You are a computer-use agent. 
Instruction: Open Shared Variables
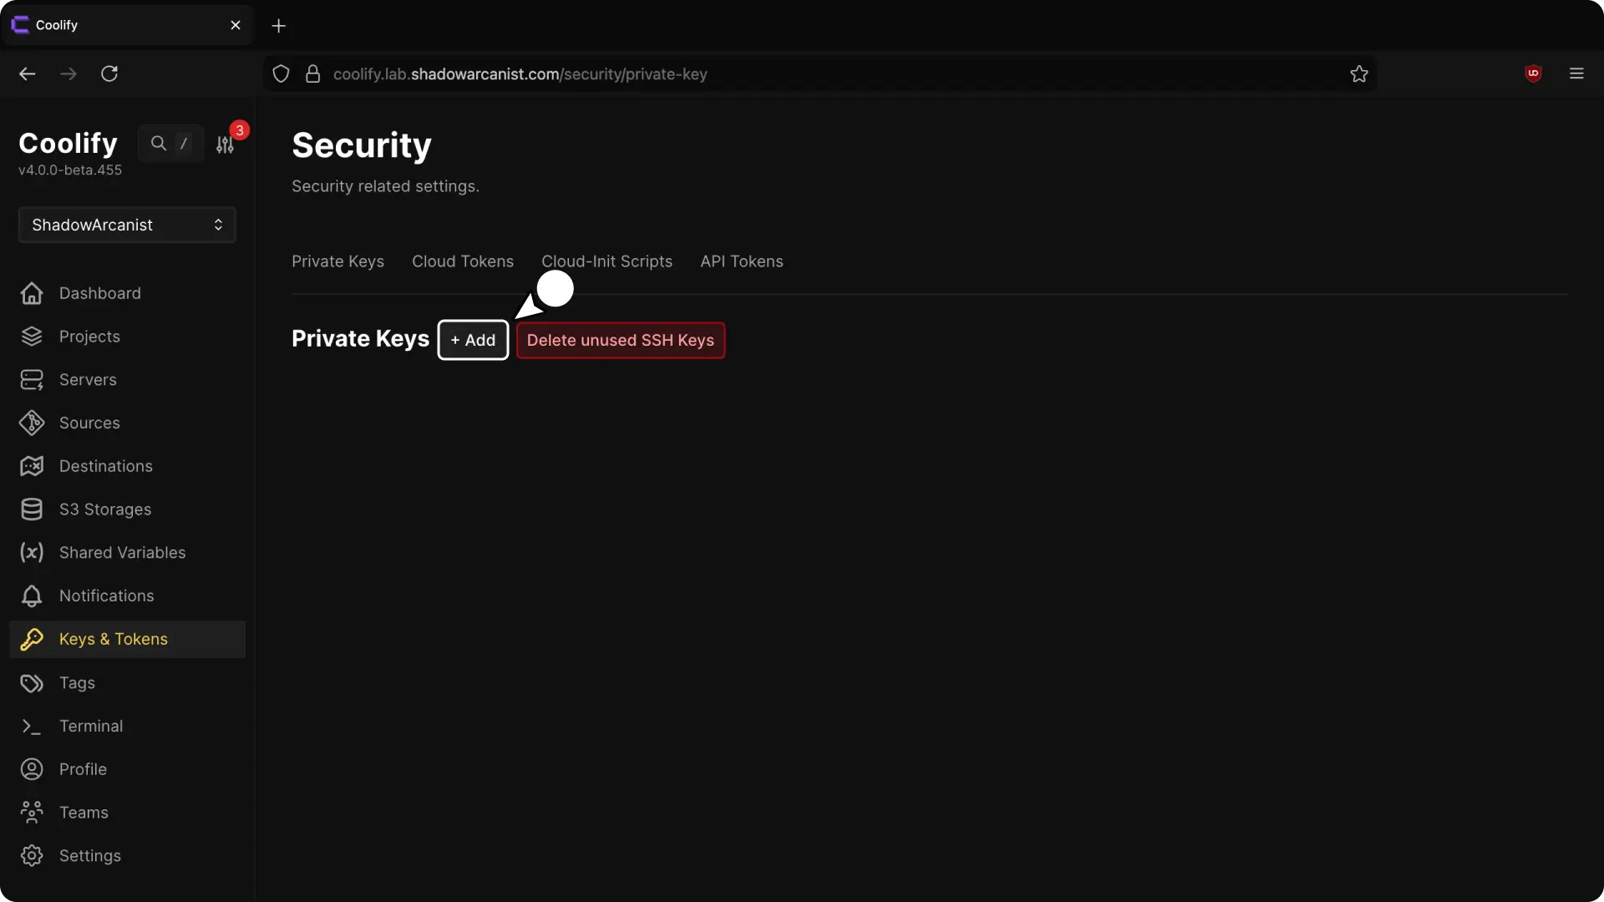(x=122, y=553)
